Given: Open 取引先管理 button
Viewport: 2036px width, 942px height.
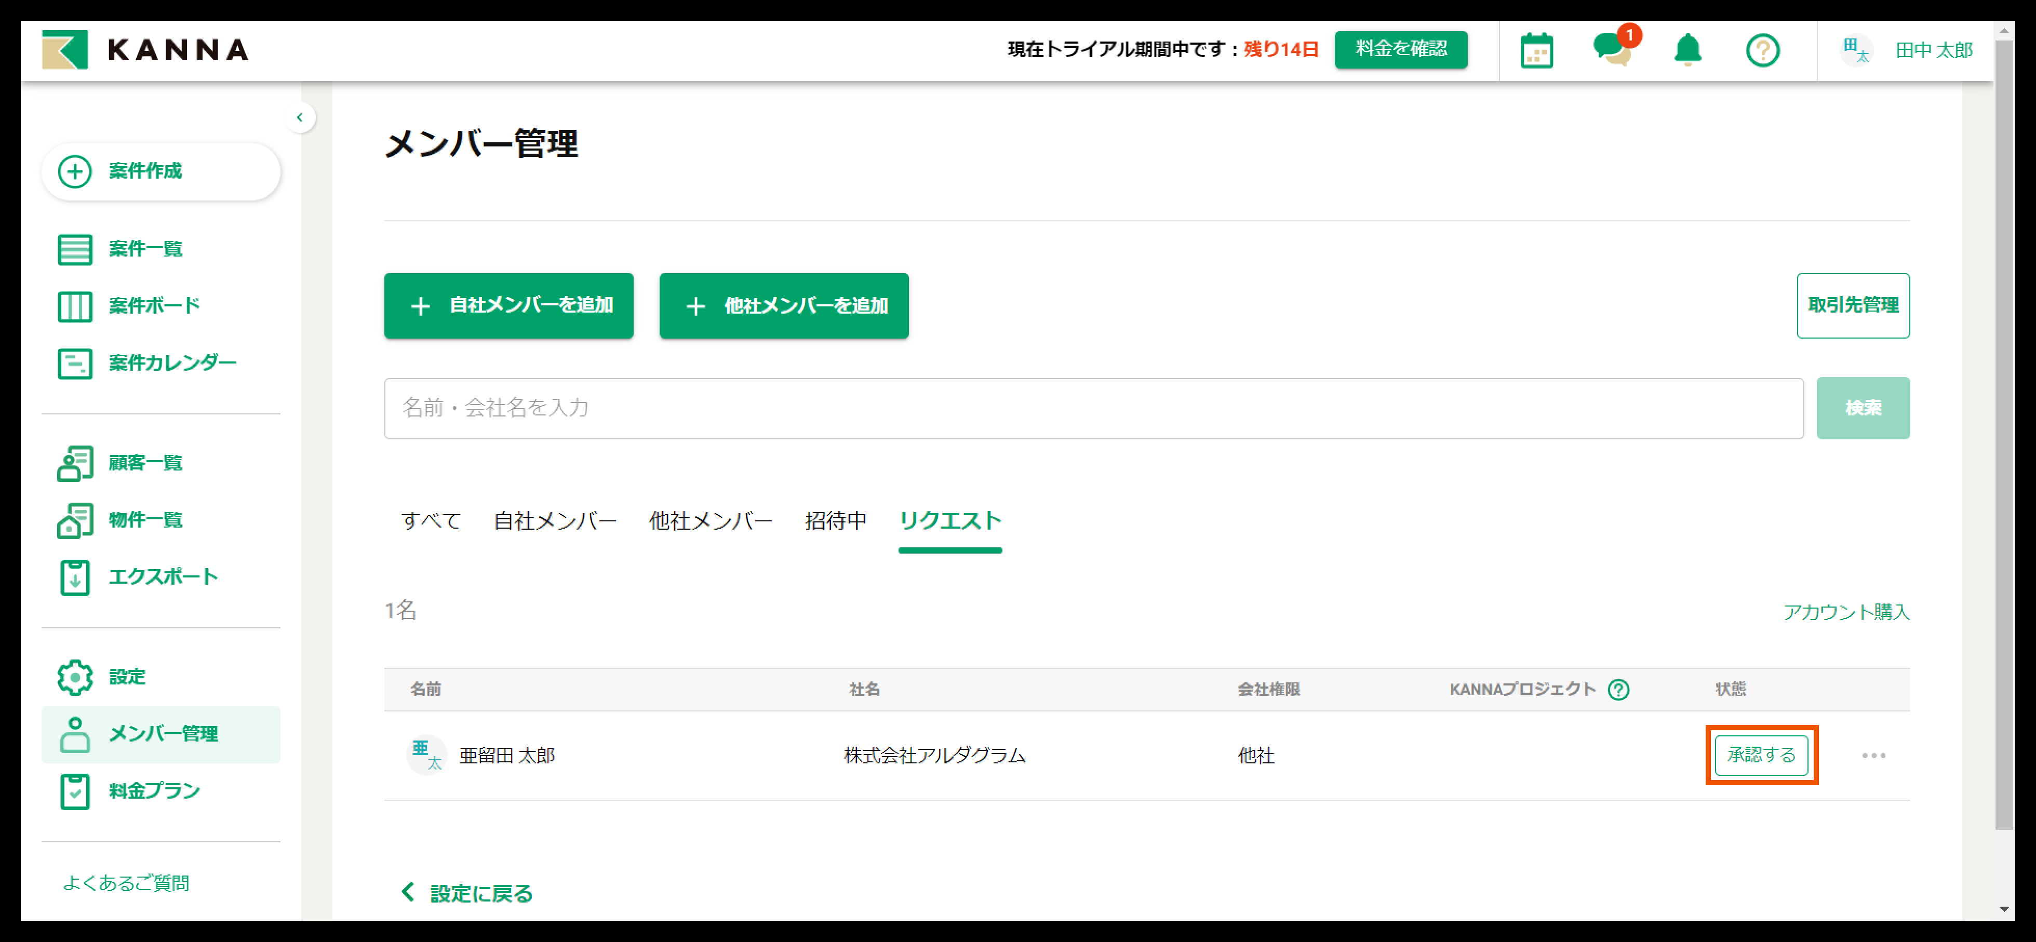Looking at the screenshot, I should tap(1853, 306).
